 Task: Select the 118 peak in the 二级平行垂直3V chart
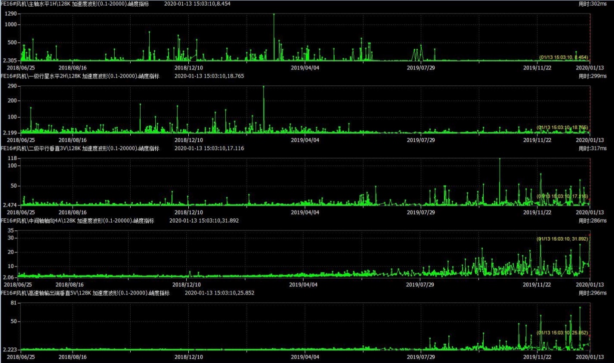click(x=499, y=159)
